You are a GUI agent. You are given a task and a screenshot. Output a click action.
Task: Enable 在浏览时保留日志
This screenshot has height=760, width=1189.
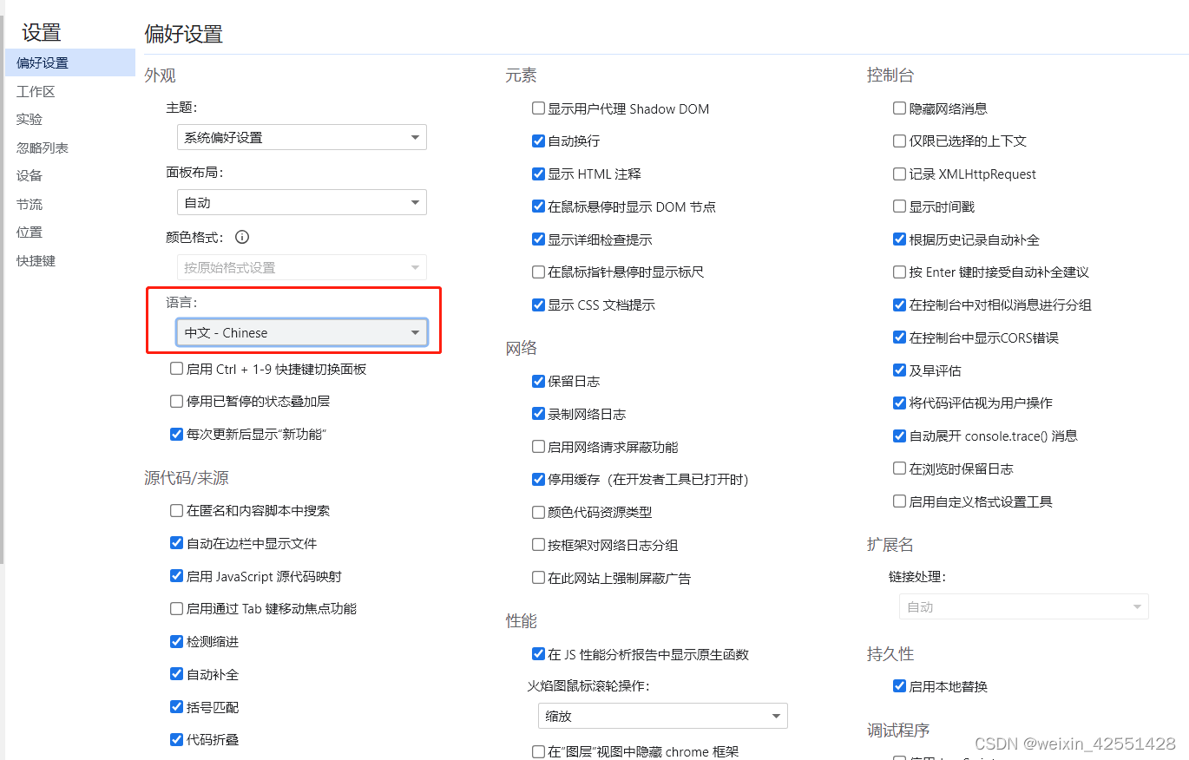click(899, 468)
